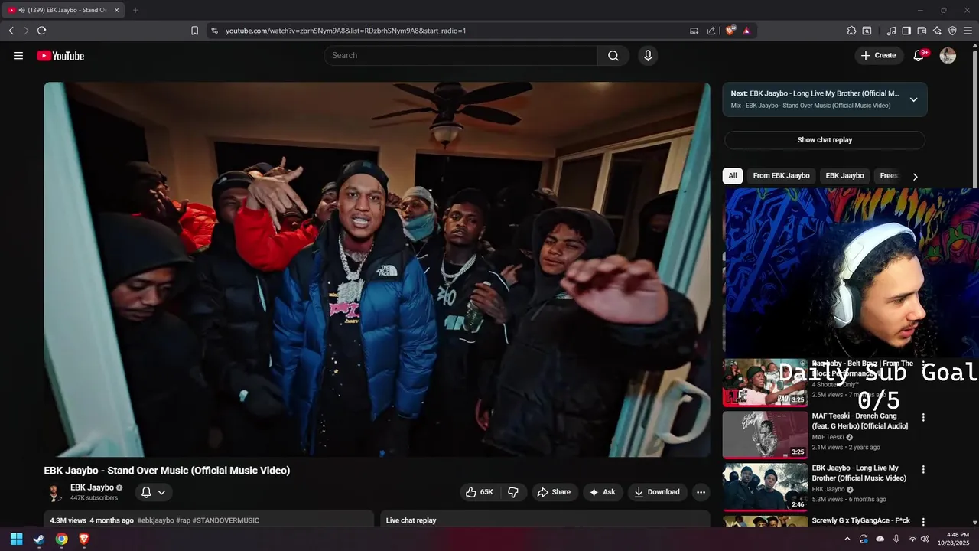Open a new tab with plus button
The image size is (979, 551).
tap(135, 10)
